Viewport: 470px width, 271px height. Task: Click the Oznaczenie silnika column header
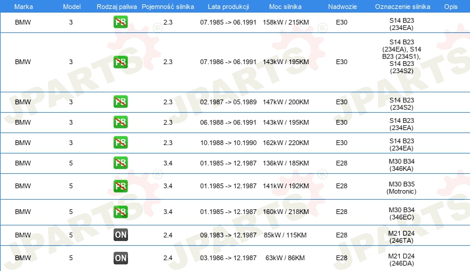(402, 7)
